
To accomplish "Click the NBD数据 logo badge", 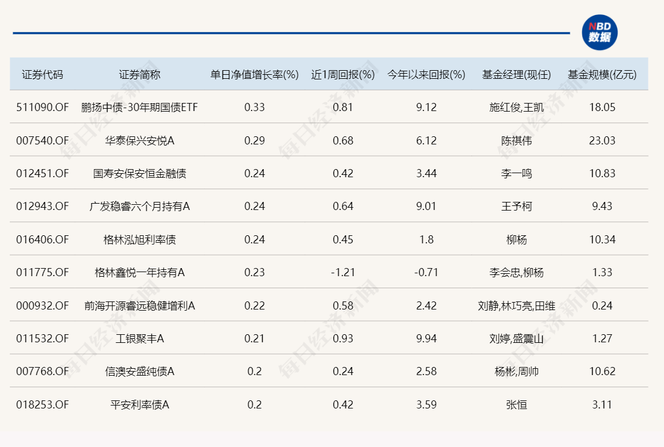I will [x=600, y=33].
